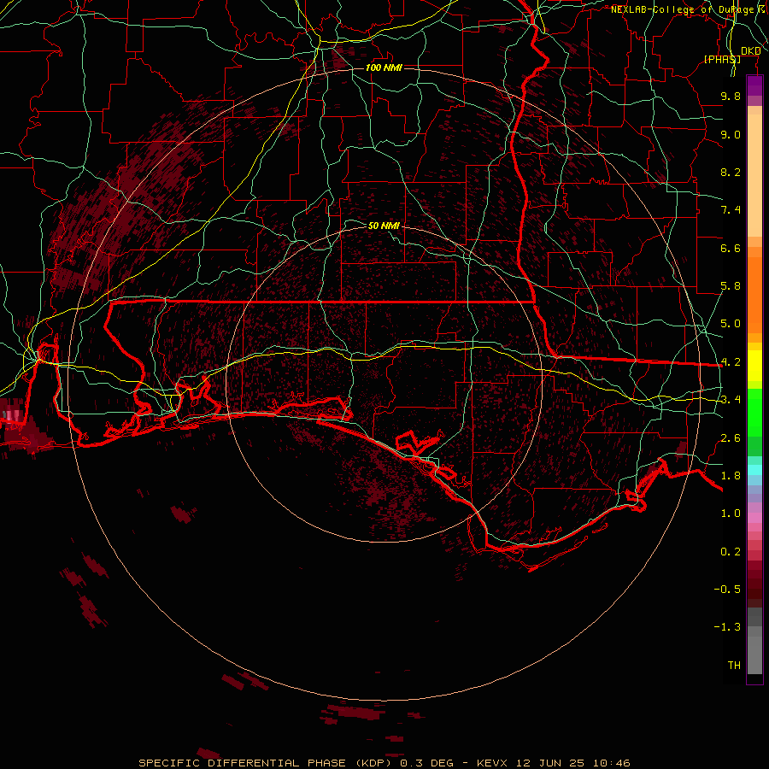The width and height of the screenshot is (769, 769).
Task: Click the NEXLAB-College of DuPage credit text
Action: pos(682,9)
